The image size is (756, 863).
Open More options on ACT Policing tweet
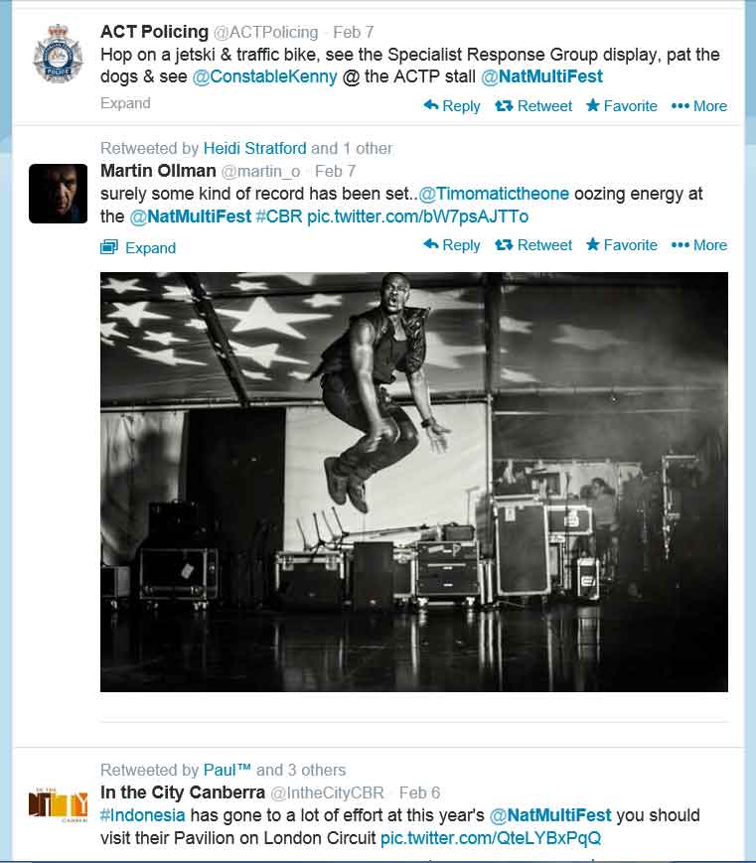click(x=698, y=105)
